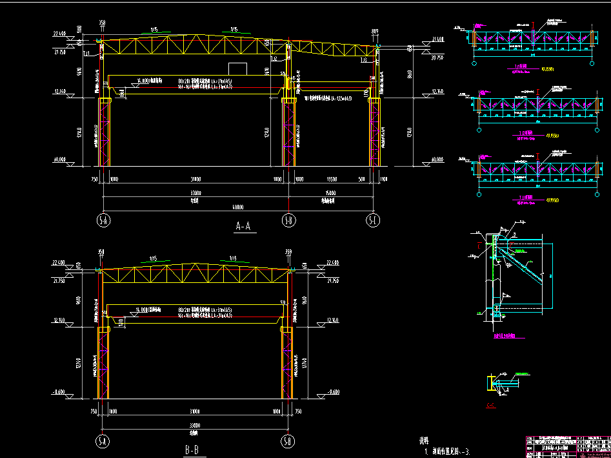The width and height of the screenshot is (611, 458).
Task: Click the topmost cyan truss elevation drawing
Action: [533, 40]
